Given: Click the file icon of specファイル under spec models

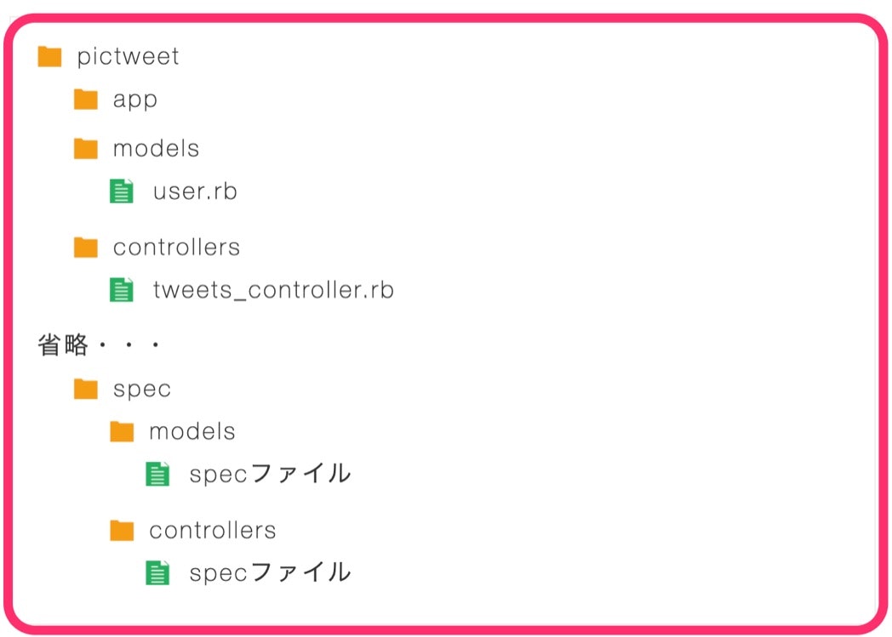Looking at the screenshot, I should click(158, 474).
